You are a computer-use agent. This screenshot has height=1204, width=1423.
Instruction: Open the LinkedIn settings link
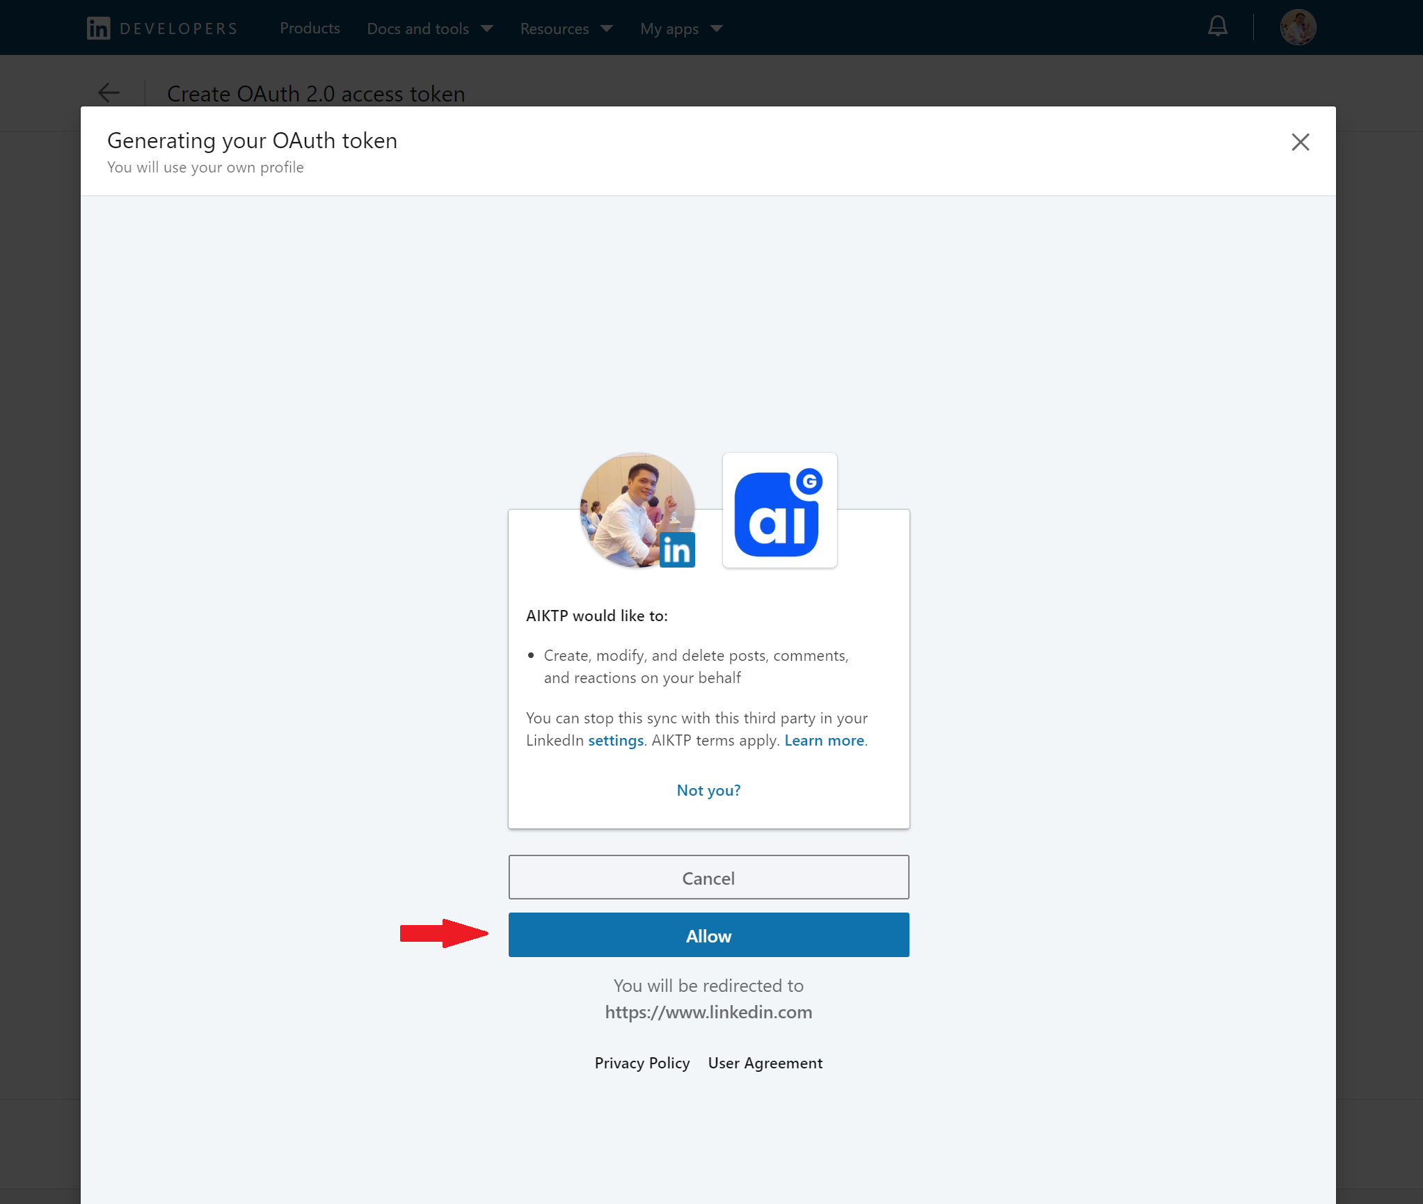(615, 740)
